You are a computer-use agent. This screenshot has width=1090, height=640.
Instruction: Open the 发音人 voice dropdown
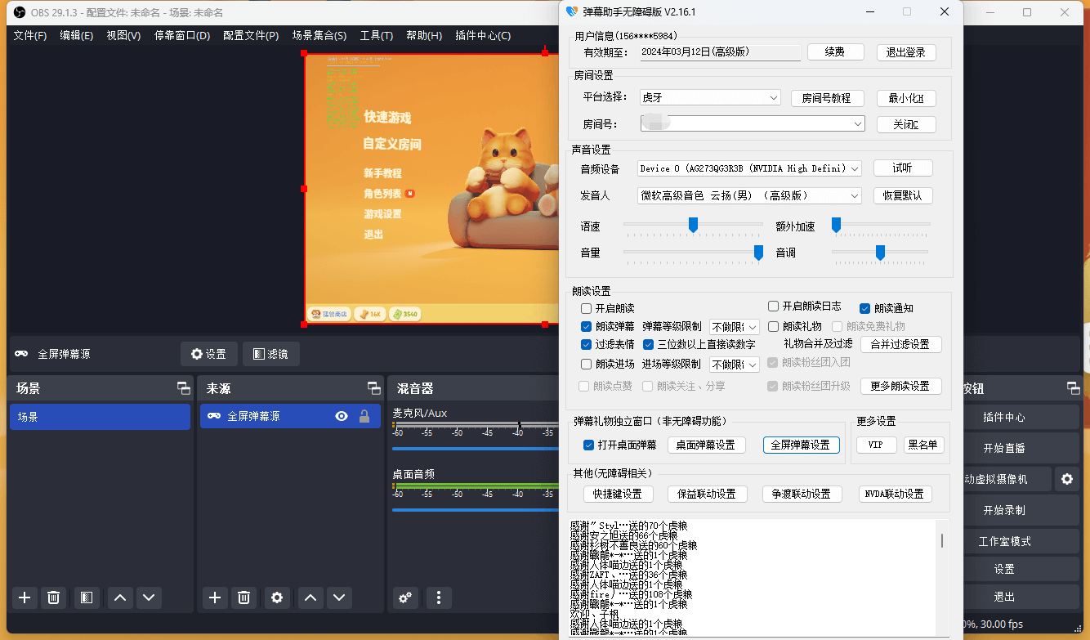pos(749,196)
